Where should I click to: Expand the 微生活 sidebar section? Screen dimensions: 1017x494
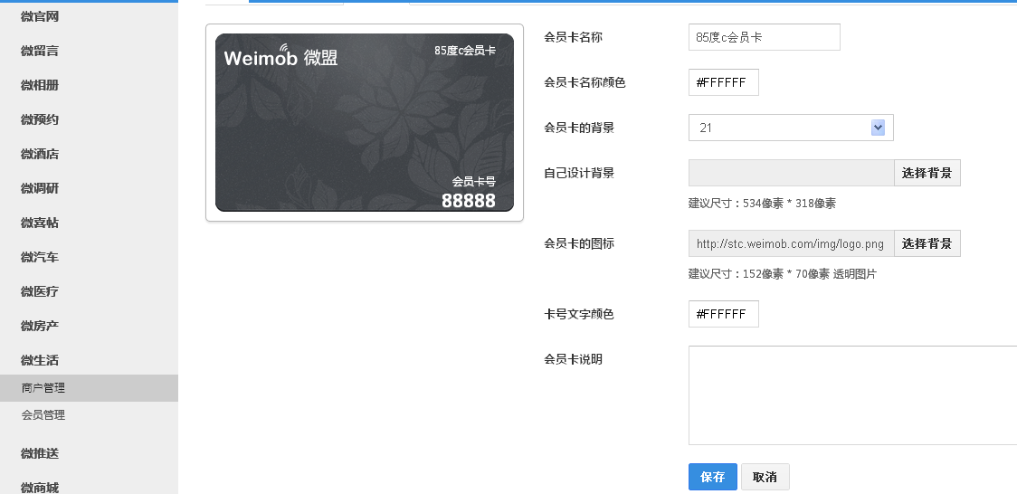40,360
